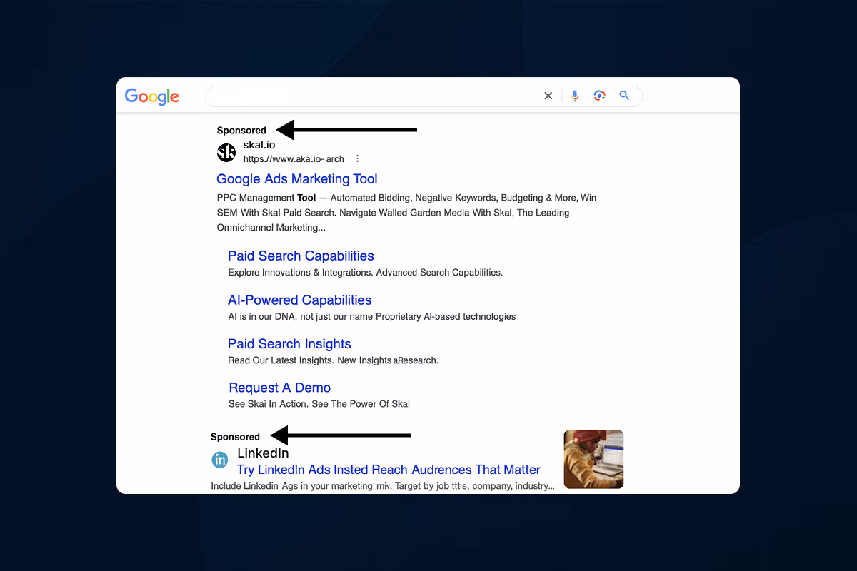Open the Paid Search Insights sitelink

[x=289, y=344]
